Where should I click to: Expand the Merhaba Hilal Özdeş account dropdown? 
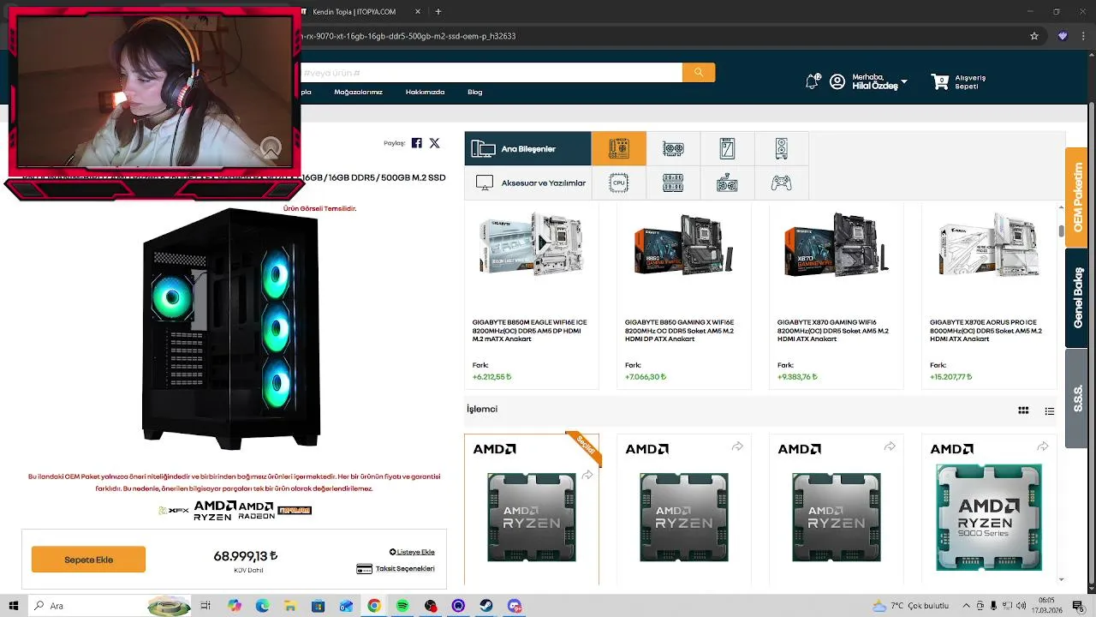[904, 82]
